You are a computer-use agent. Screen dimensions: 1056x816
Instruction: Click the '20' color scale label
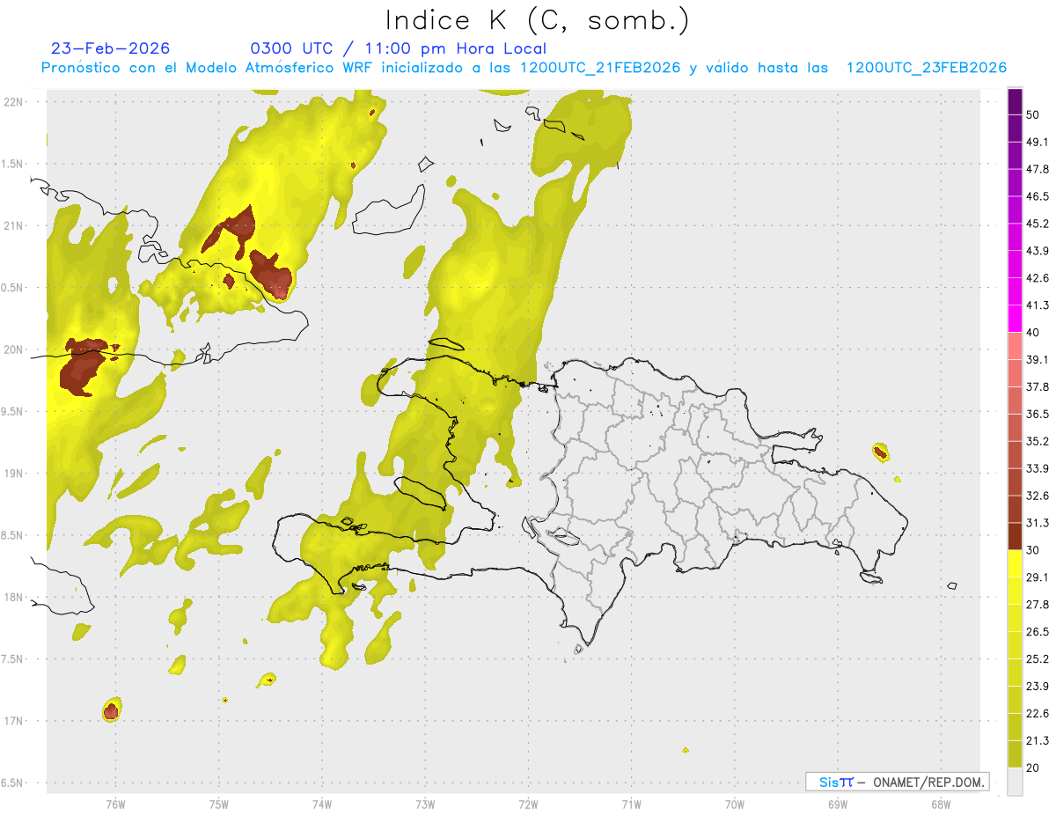pyautogui.click(x=1033, y=768)
